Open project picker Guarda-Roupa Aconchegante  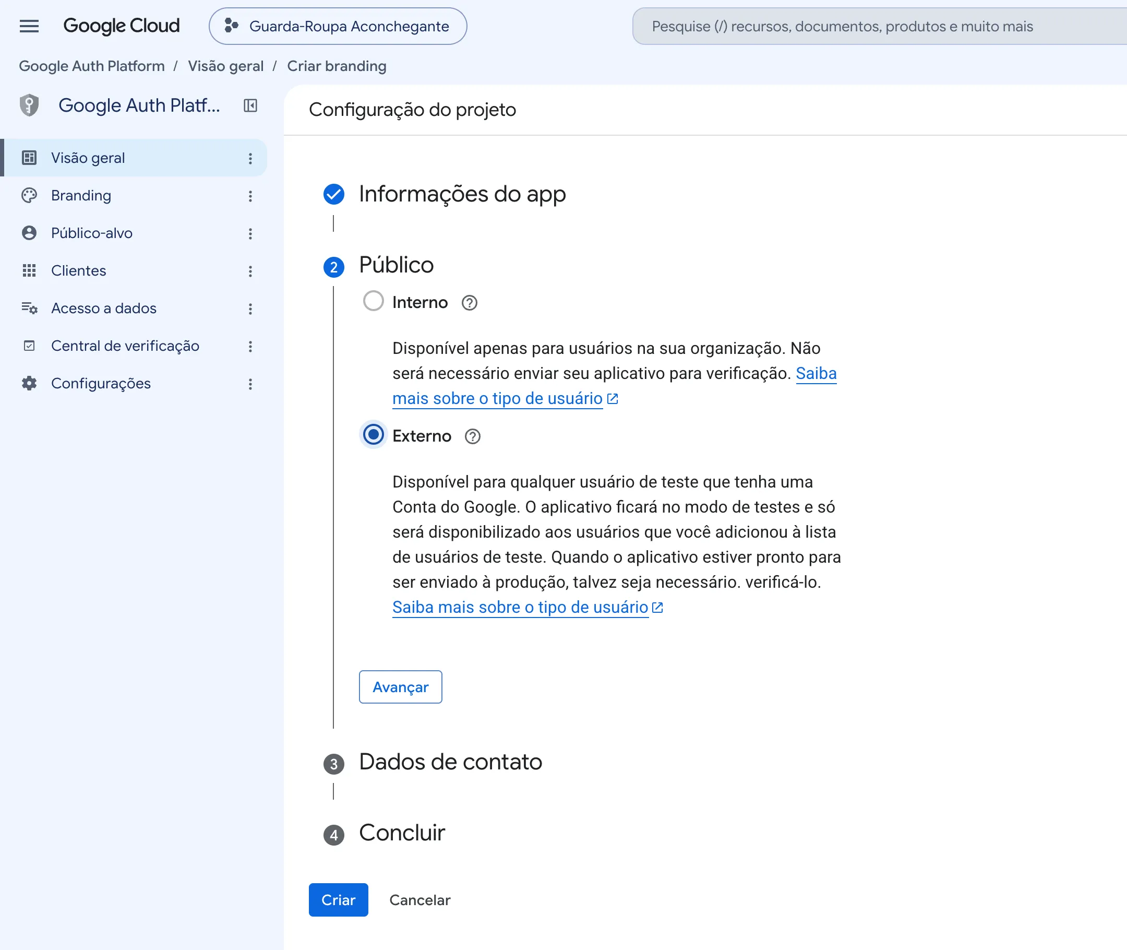338,26
